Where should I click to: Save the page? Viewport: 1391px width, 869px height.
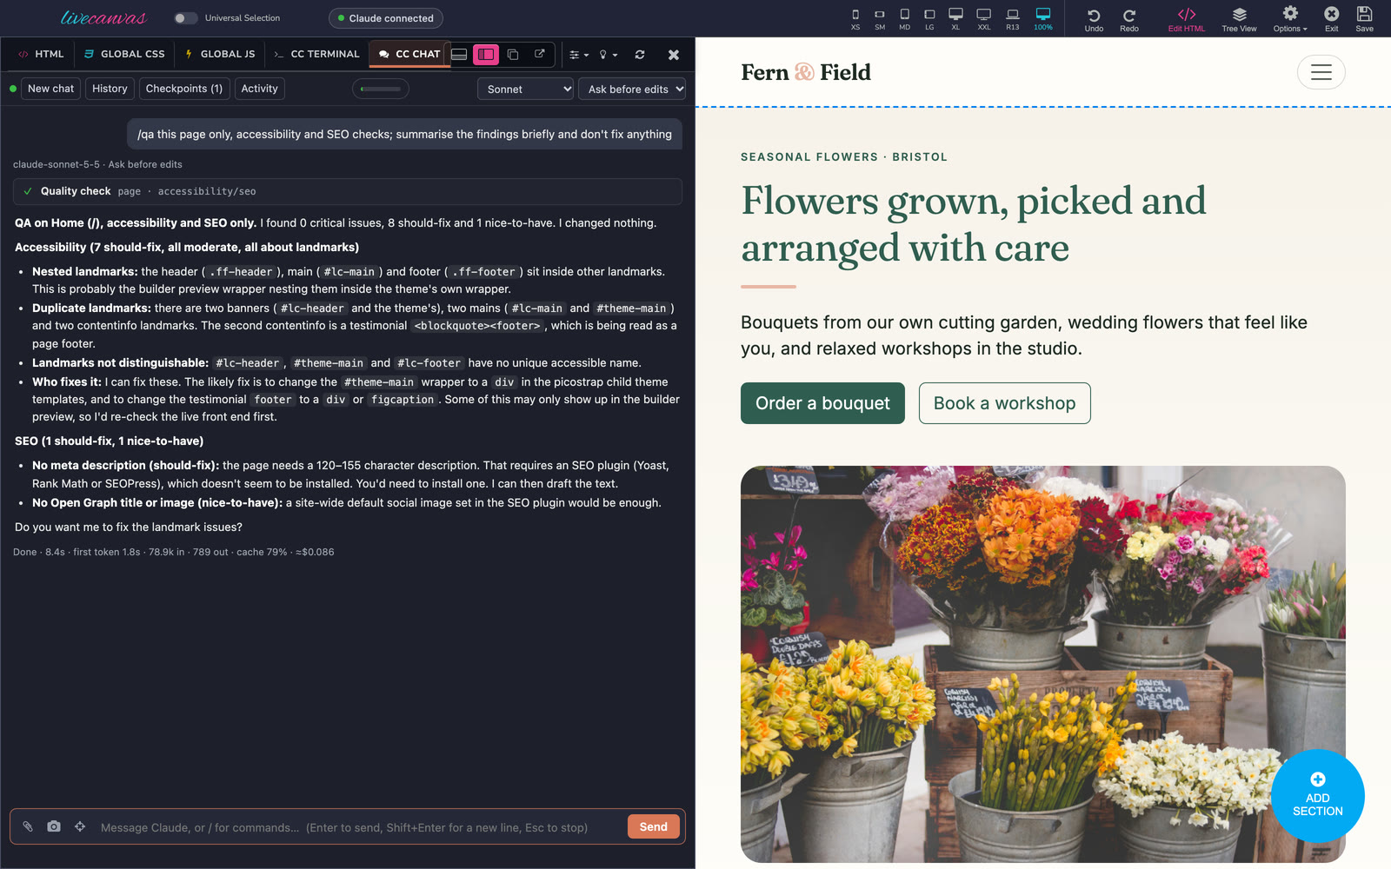[x=1365, y=19]
